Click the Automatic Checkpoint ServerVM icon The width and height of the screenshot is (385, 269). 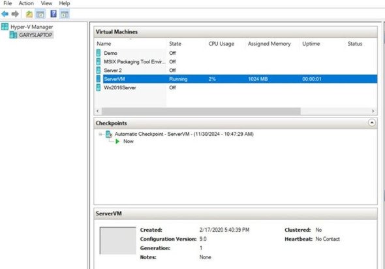109,134
